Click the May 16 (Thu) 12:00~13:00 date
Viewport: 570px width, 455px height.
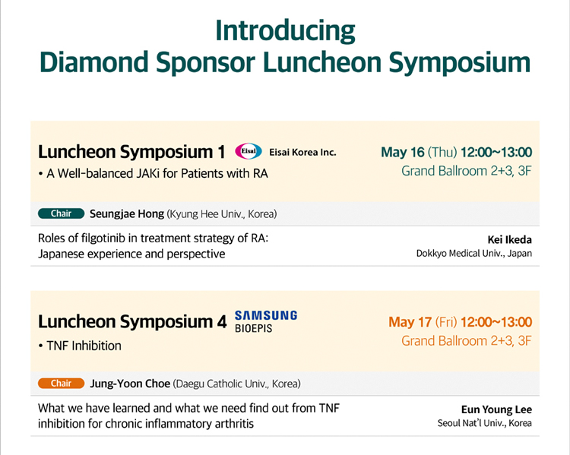pos(456,152)
